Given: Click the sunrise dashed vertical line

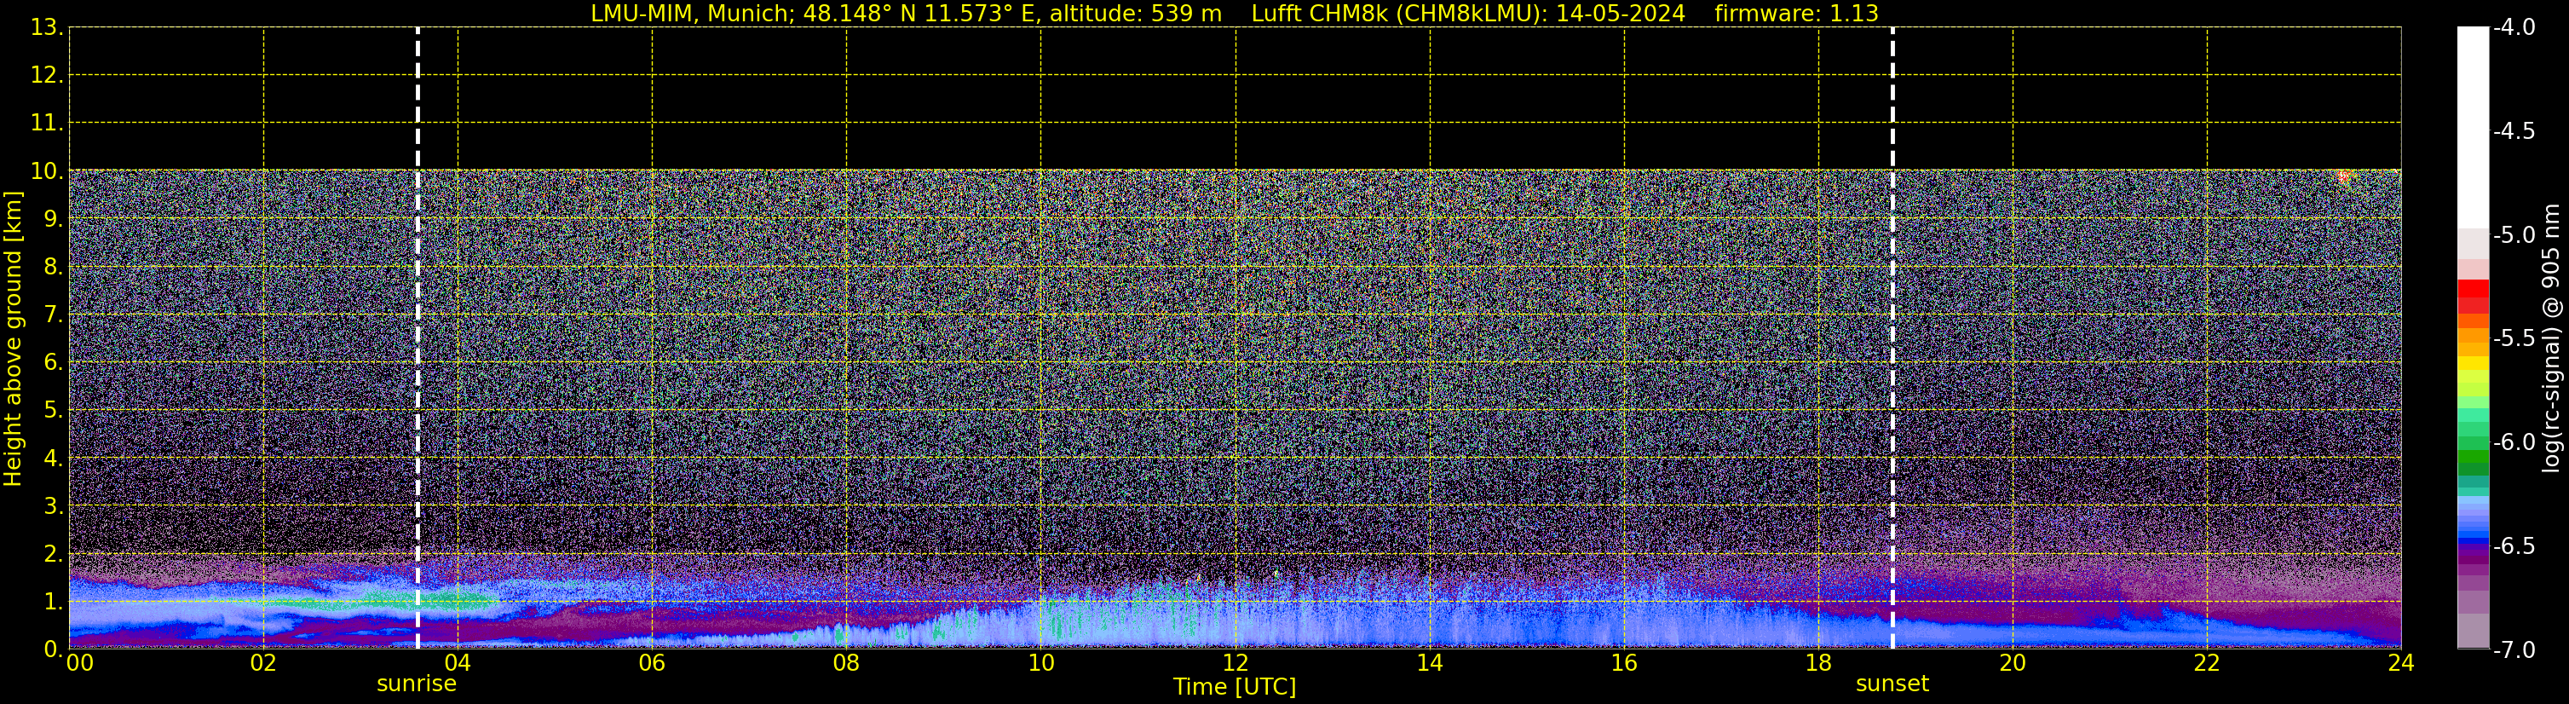Looking at the screenshot, I should click(417, 338).
